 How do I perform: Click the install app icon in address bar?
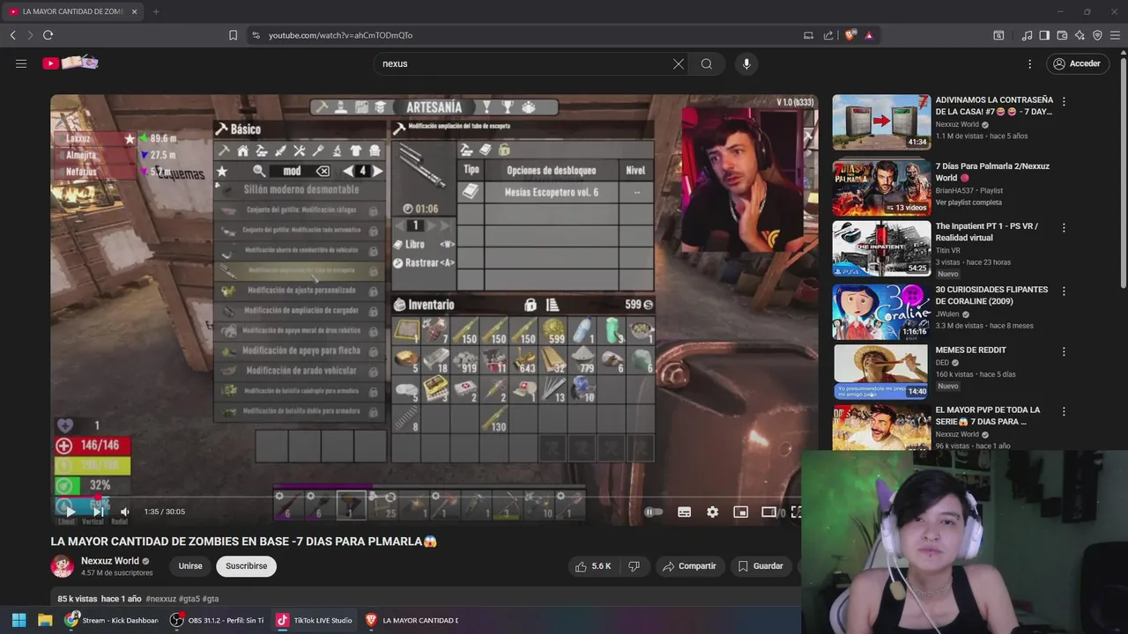(808, 35)
